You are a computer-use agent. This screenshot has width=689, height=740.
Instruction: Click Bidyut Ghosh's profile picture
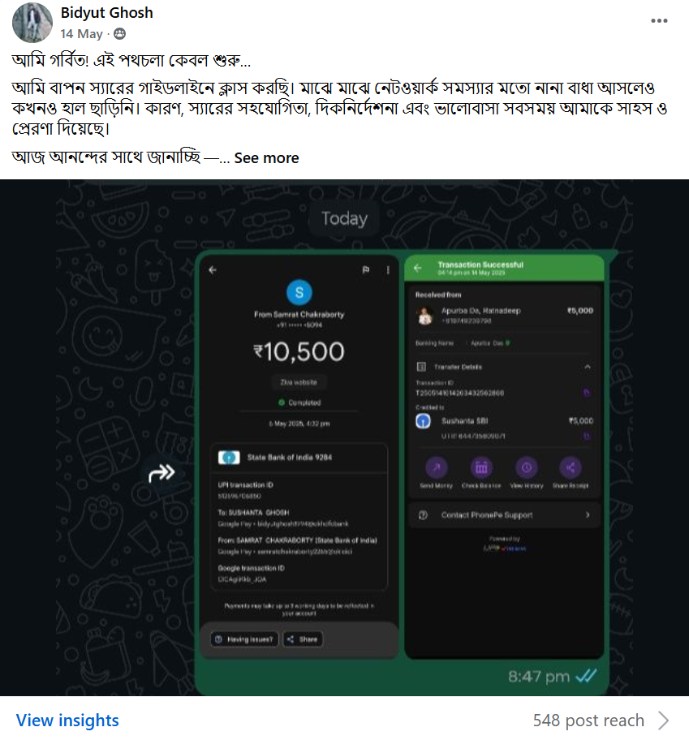tap(32, 22)
